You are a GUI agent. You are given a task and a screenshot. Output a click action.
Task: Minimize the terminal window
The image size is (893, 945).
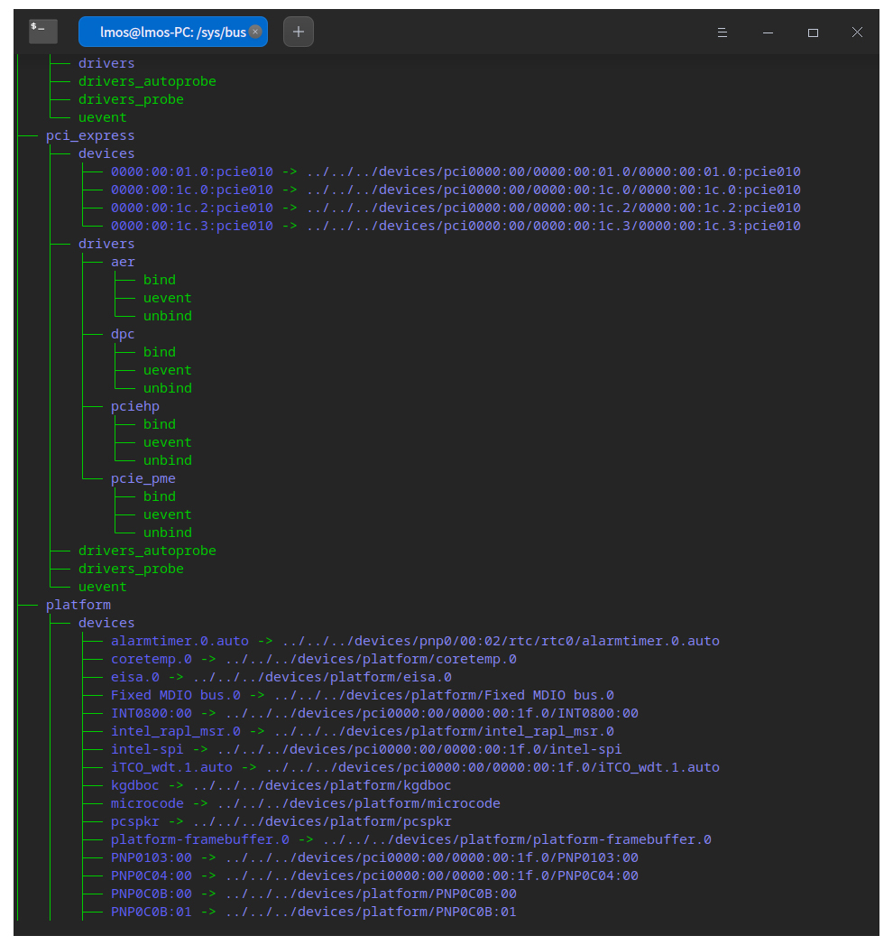[768, 32]
